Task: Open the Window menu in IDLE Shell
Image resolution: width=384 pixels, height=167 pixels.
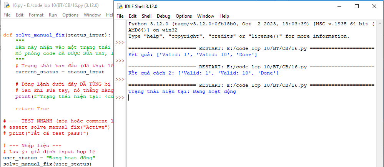Action: (x=206, y=16)
